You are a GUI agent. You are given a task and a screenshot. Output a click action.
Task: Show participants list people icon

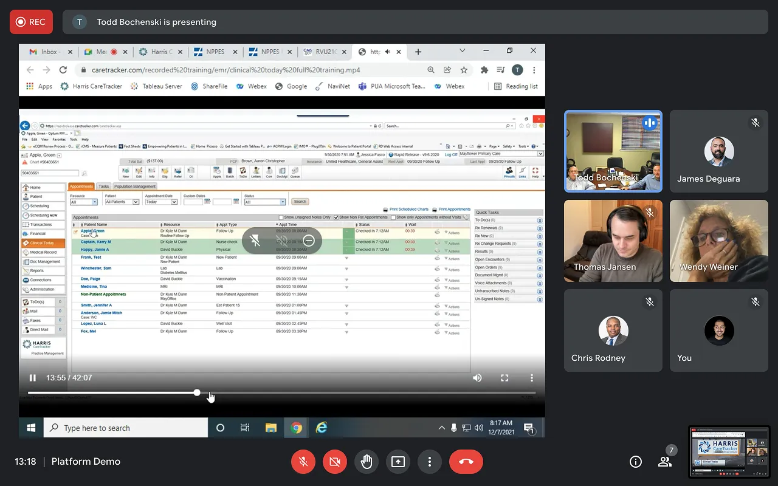[x=665, y=462]
